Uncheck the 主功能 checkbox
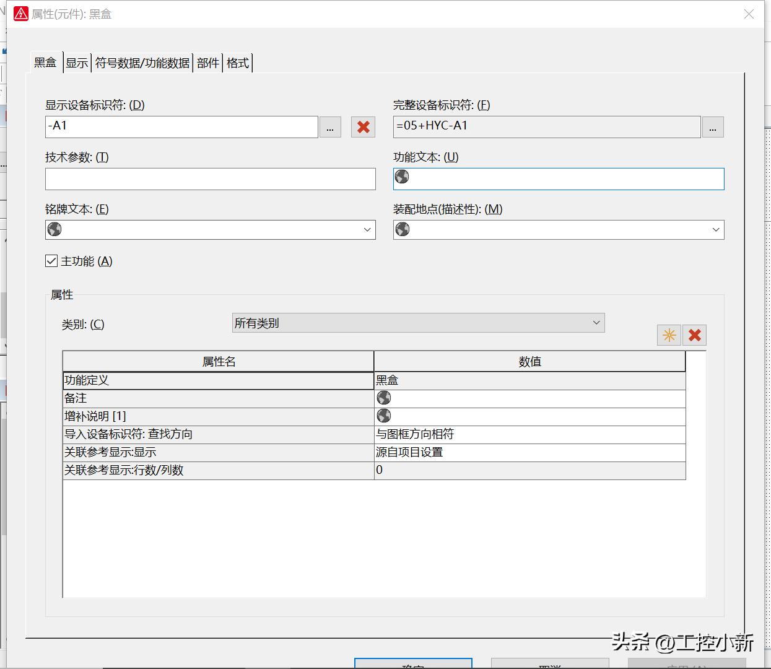Image resolution: width=771 pixels, height=669 pixels. coord(51,260)
